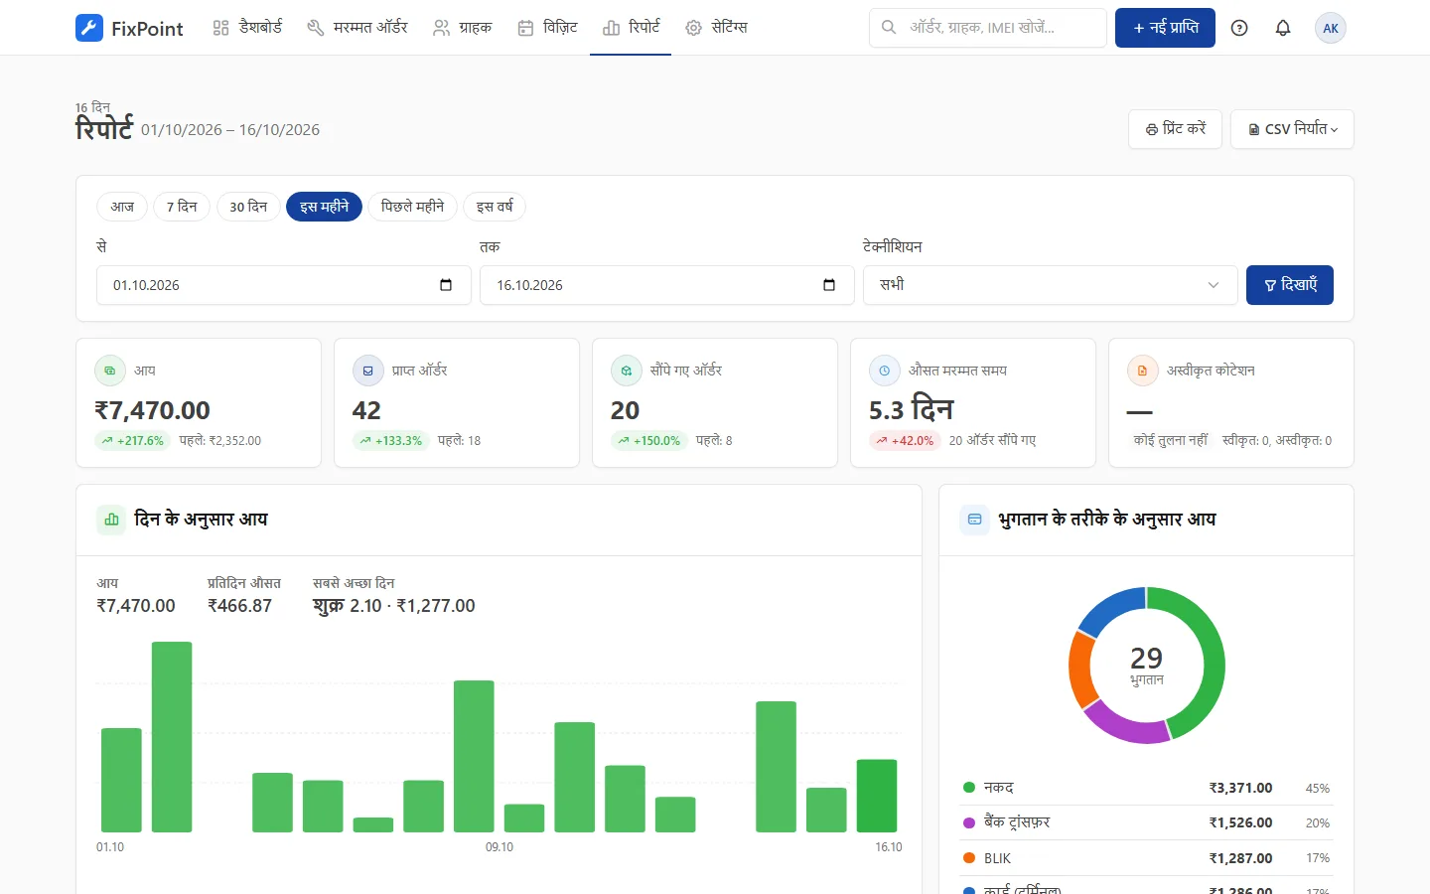Open notifications bell icon
Image resolution: width=1430 pixels, height=894 pixels.
[x=1283, y=28]
